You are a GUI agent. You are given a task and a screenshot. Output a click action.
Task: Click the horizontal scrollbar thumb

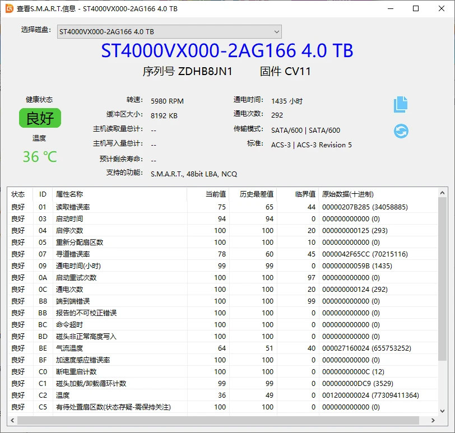tap(218, 420)
